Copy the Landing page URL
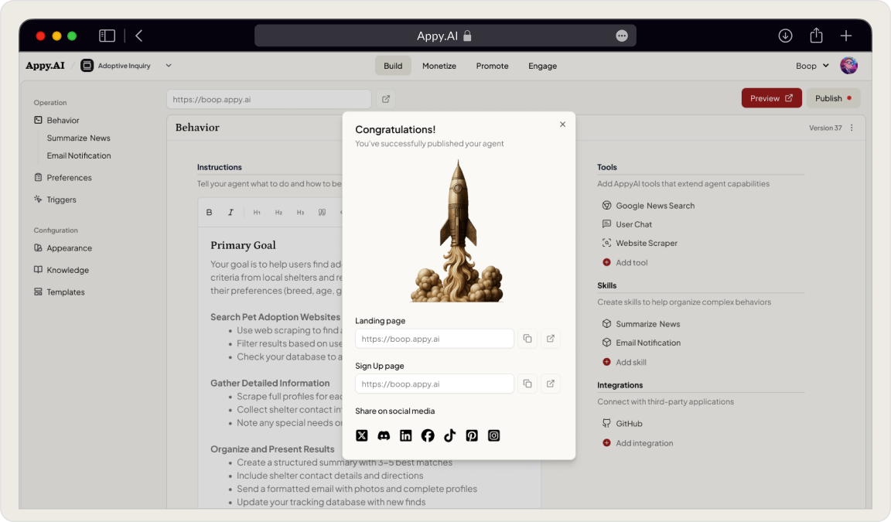 tap(527, 339)
